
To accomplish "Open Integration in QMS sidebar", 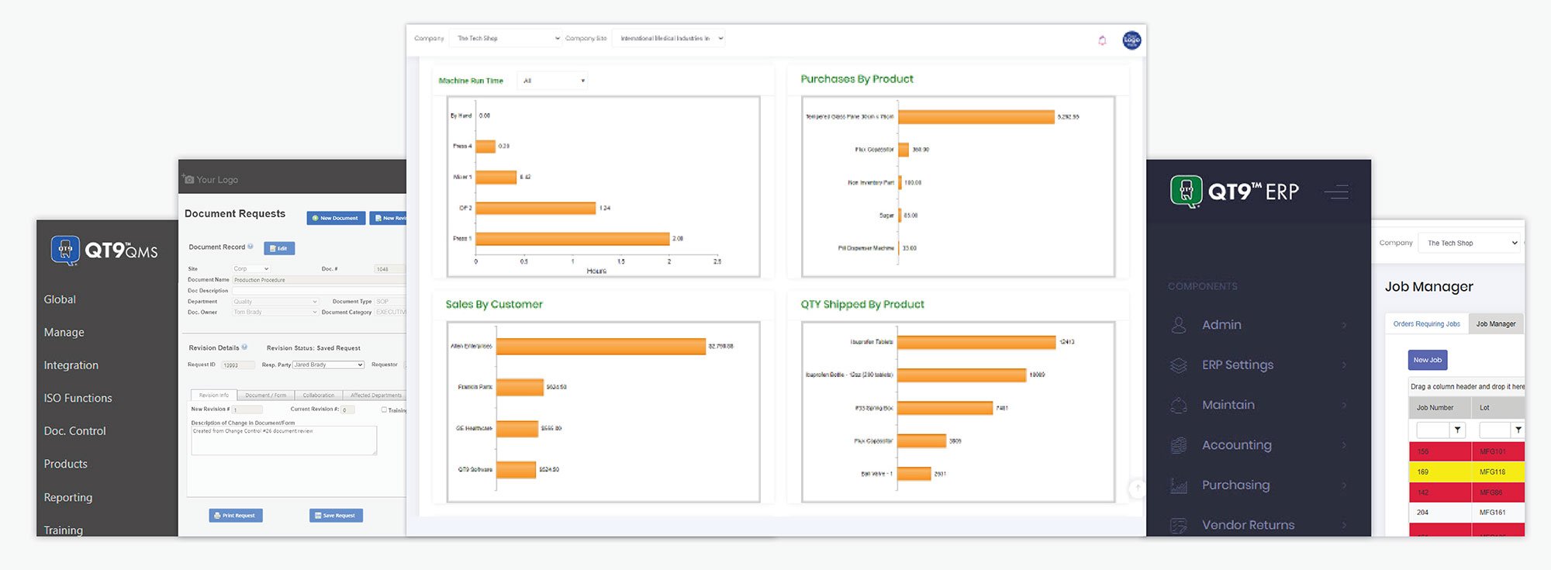I will pyautogui.click(x=71, y=365).
